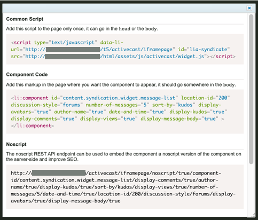The width and height of the screenshot is (258, 220).
Task: Click the "text/javascript" value in script tag
Action: 73,43
